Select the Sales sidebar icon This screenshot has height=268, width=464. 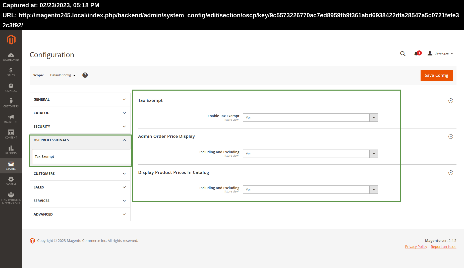click(x=11, y=72)
